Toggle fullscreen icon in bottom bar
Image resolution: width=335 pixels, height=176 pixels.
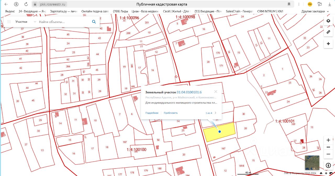point(331,173)
